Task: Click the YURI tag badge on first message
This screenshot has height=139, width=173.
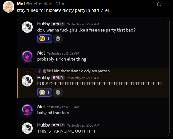Action: [x=58, y=24]
